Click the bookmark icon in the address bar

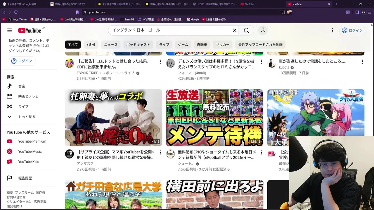pos(77,12)
